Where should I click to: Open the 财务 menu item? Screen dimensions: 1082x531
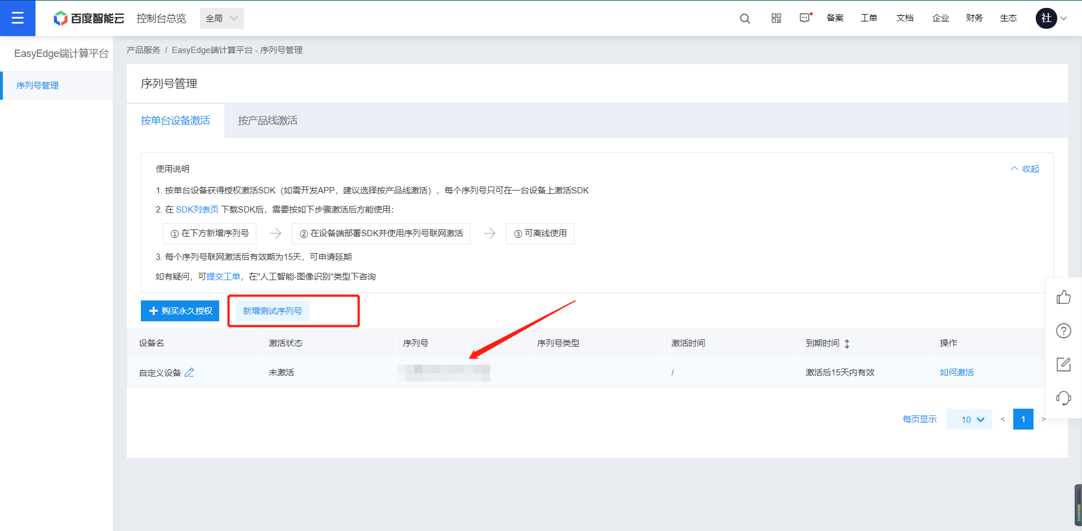pos(974,18)
